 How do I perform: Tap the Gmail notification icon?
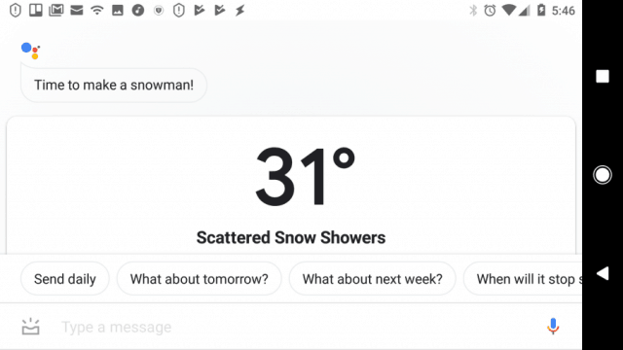click(56, 10)
